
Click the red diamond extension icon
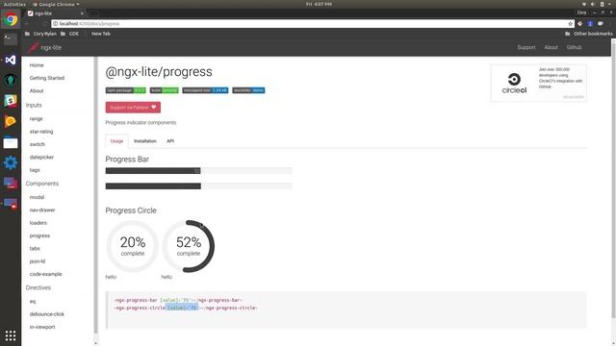click(579, 23)
